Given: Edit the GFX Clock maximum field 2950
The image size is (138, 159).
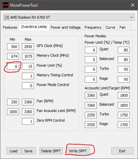Looking at the screenshot, I should tap(28, 47).
